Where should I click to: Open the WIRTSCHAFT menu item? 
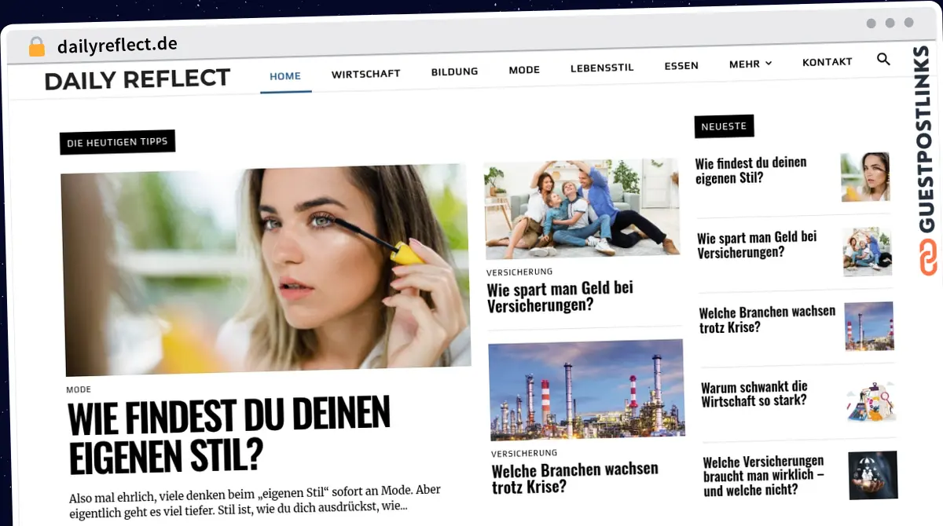(x=365, y=74)
